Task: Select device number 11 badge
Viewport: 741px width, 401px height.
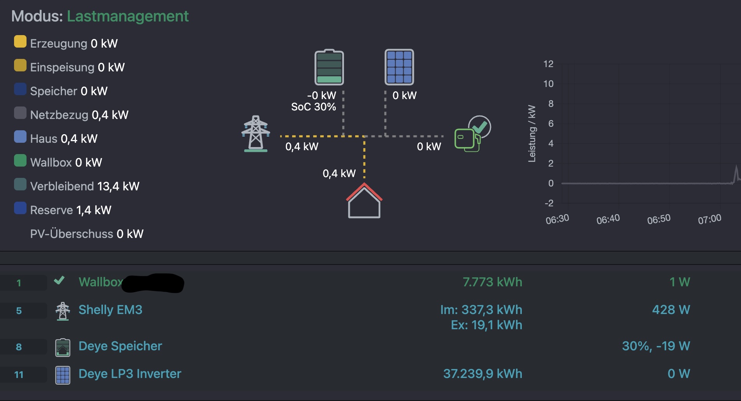Action: point(19,375)
